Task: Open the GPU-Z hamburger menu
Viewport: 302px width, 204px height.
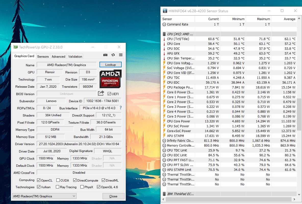Action: pyautogui.click(x=121, y=55)
